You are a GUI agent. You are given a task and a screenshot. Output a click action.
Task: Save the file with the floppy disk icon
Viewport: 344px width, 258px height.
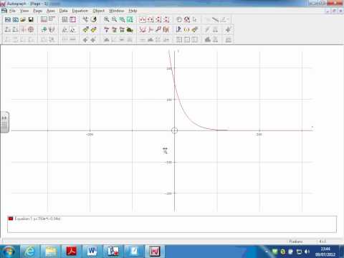point(31,19)
